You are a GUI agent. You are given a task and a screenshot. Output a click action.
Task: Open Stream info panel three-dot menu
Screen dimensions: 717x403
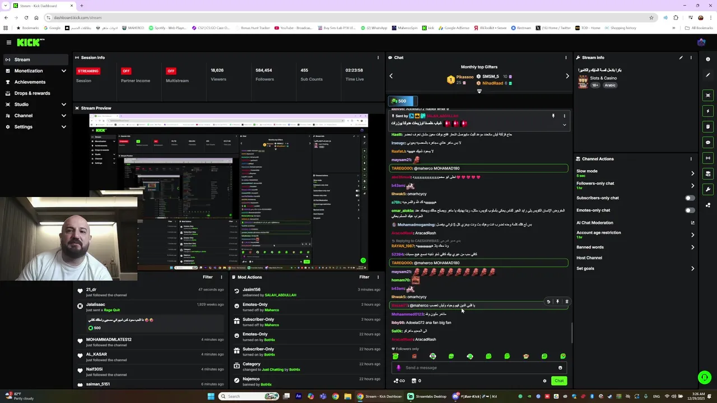691,58
